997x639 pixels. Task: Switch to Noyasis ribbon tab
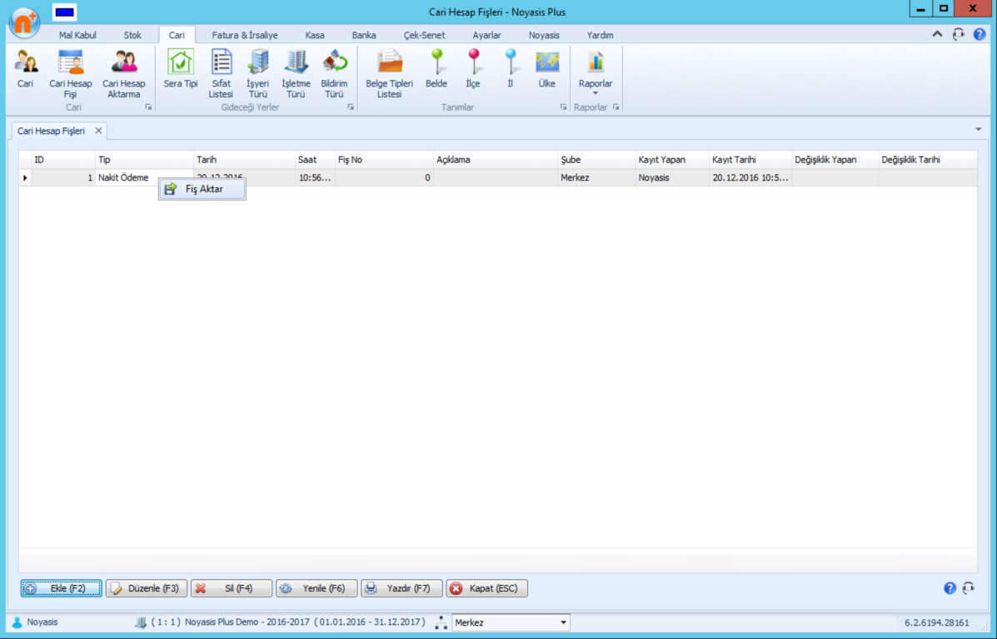544,35
